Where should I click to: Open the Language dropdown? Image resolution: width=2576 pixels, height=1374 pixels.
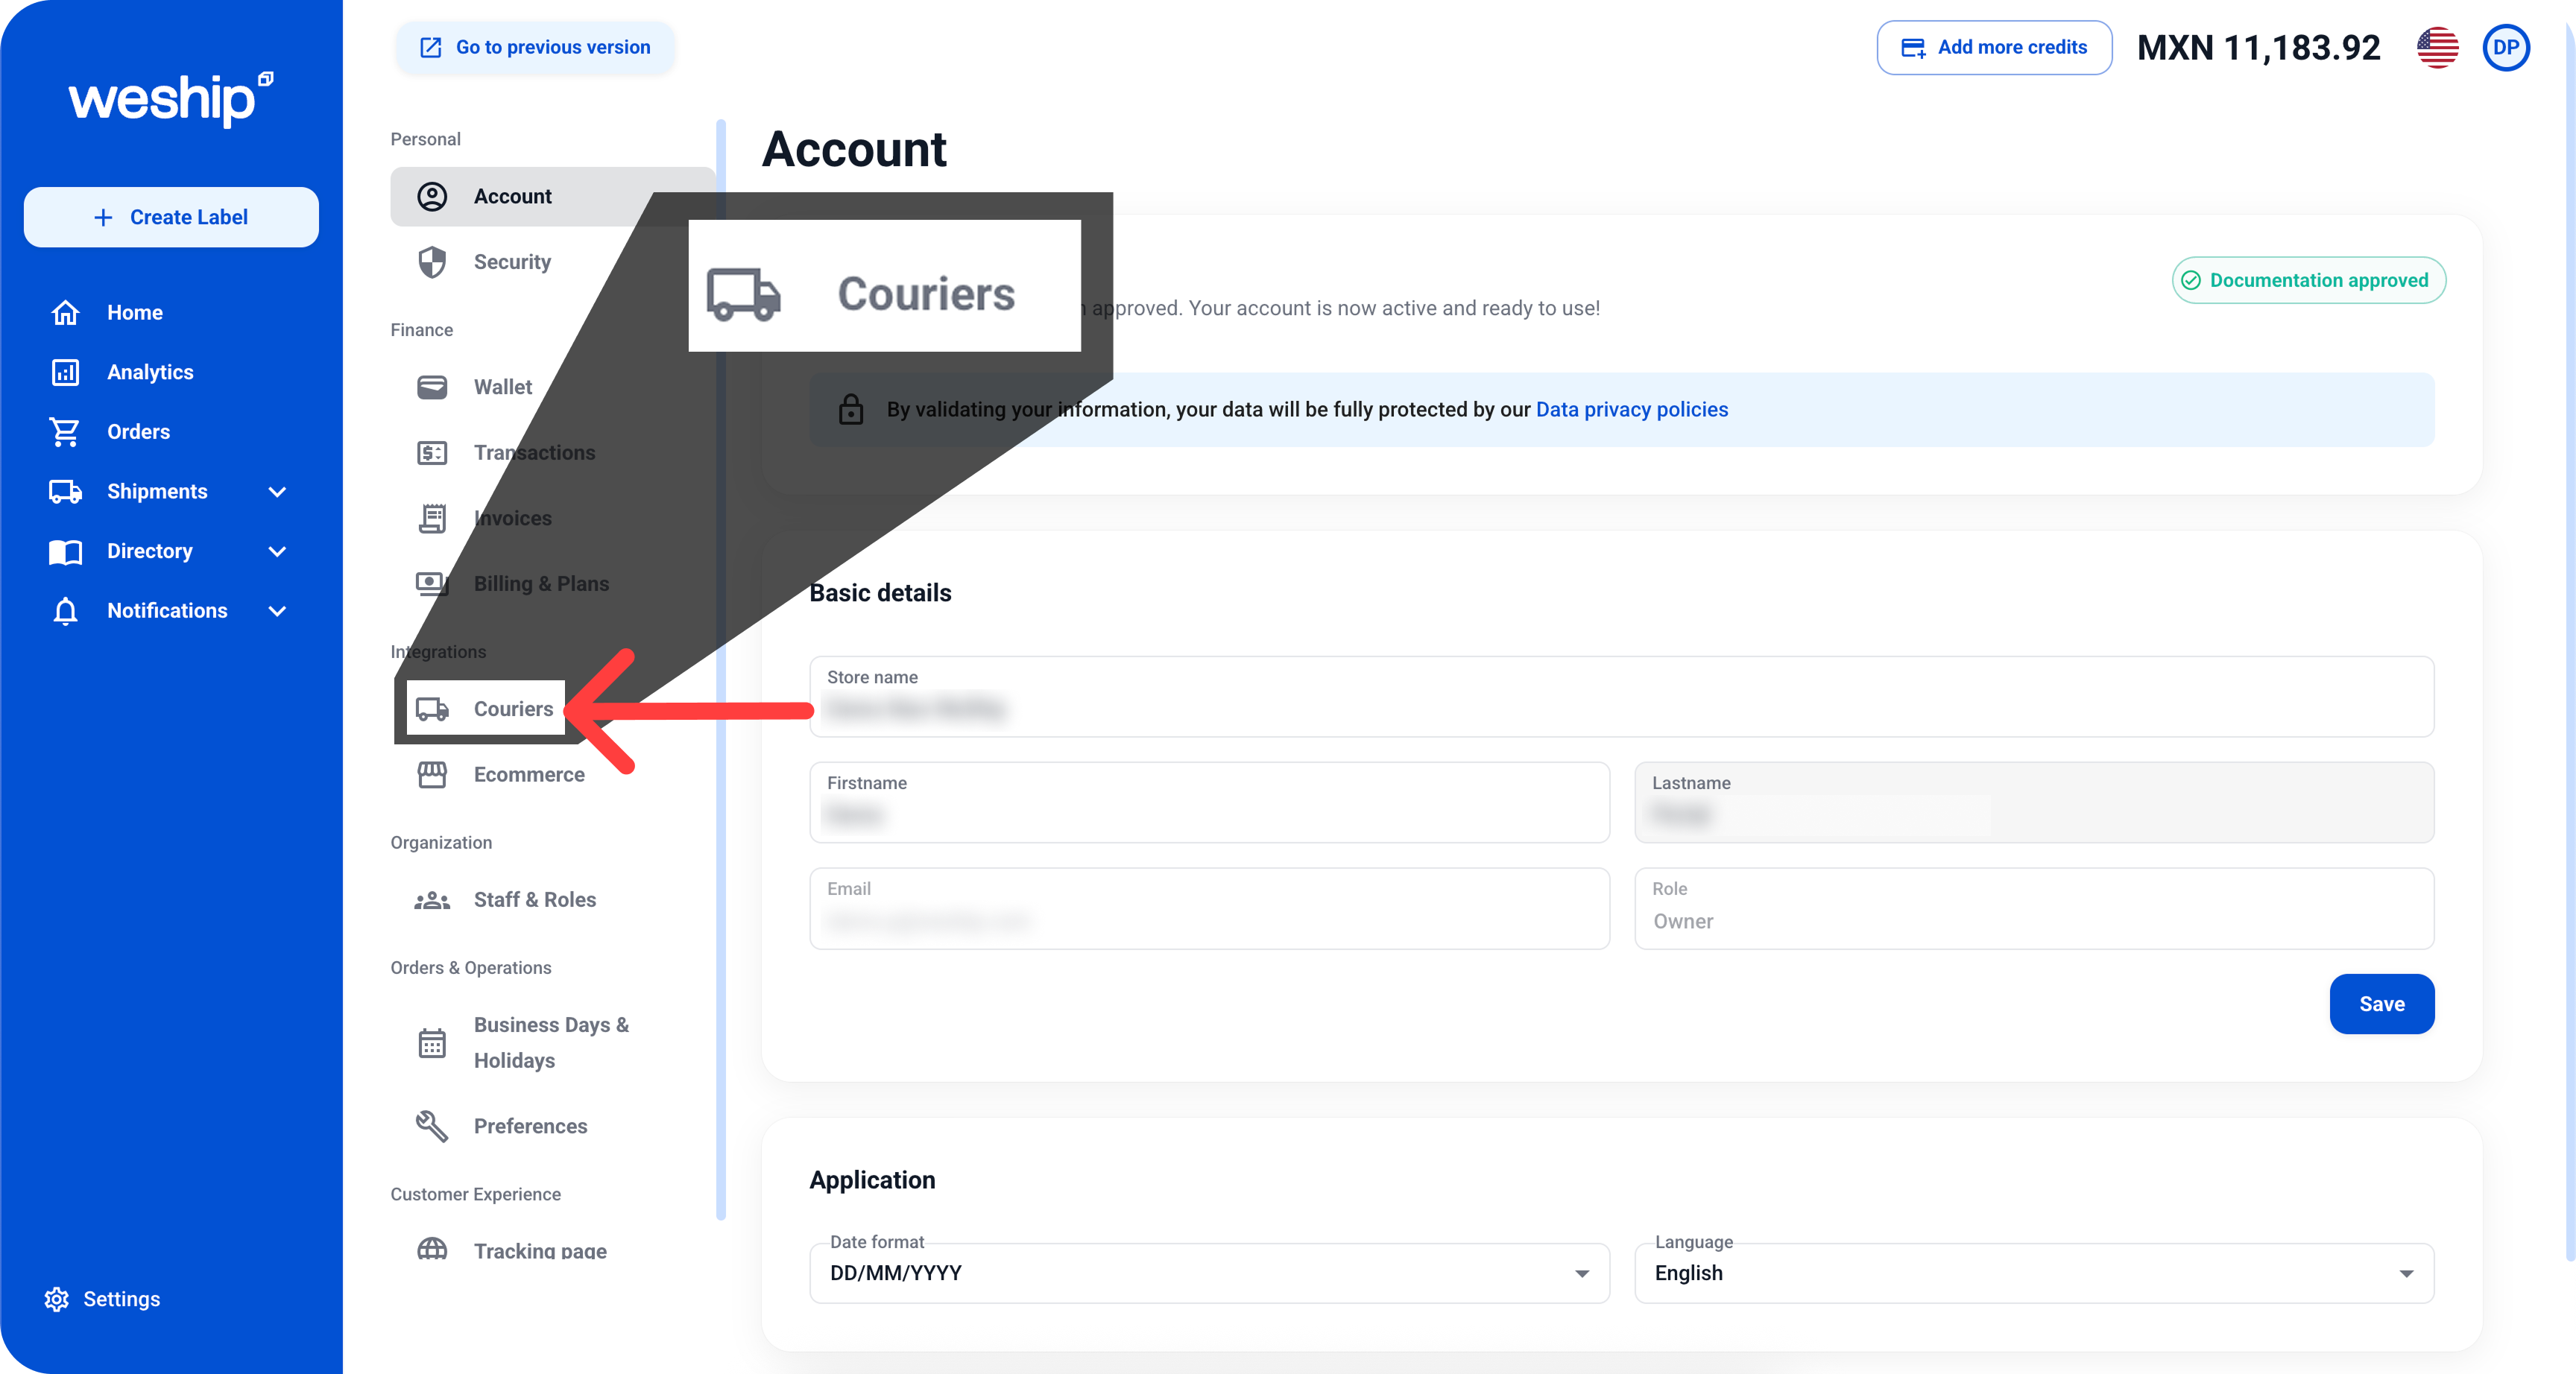tap(2033, 1273)
